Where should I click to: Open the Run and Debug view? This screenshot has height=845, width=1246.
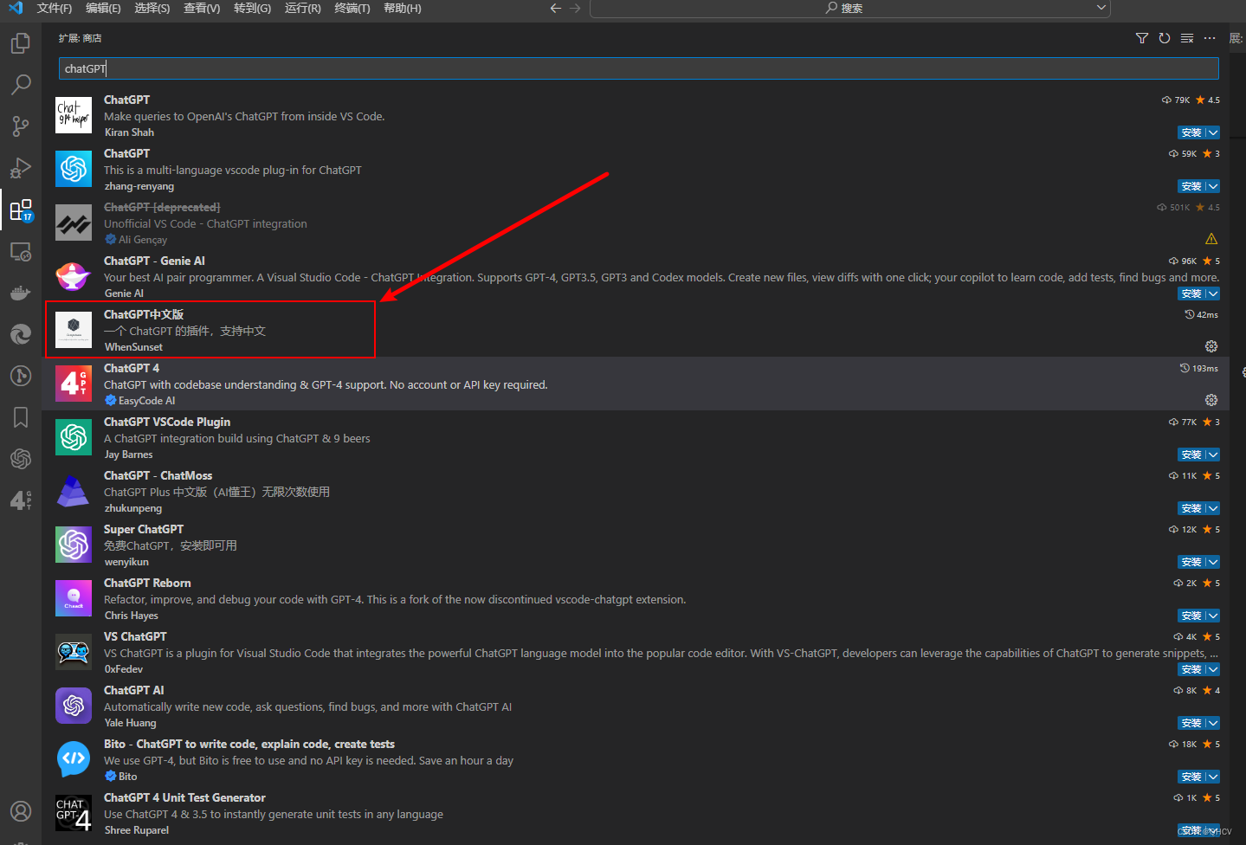(21, 168)
